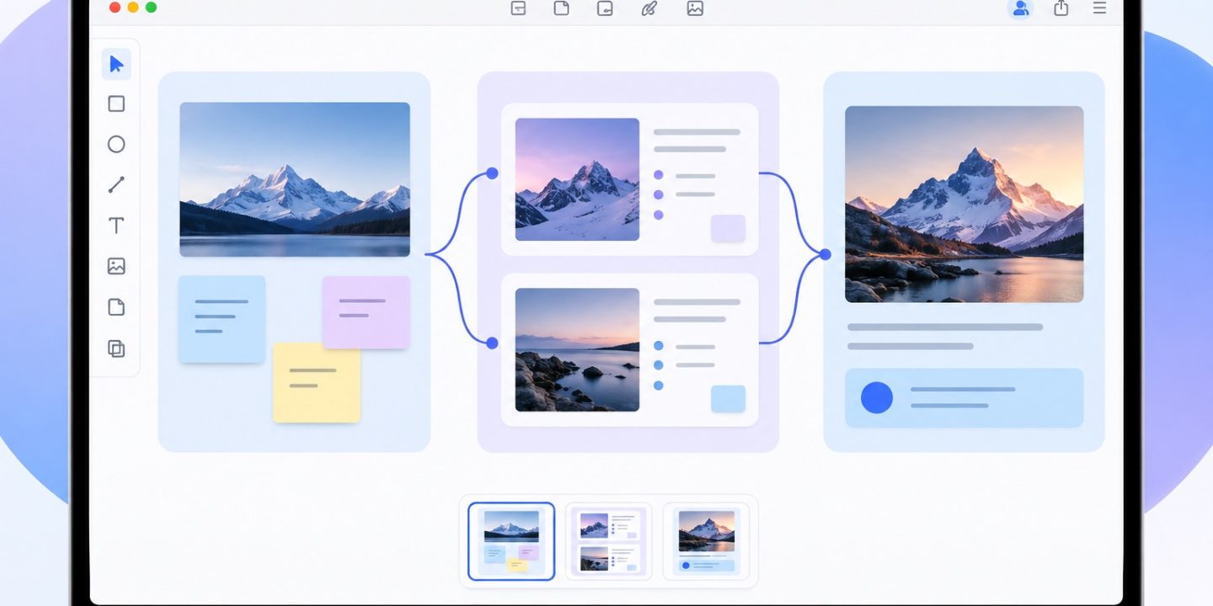The width and height of the screenshot is (1213, 606).
Task: Choose the page tool in the left sidebar
Action: pos(116,307)
